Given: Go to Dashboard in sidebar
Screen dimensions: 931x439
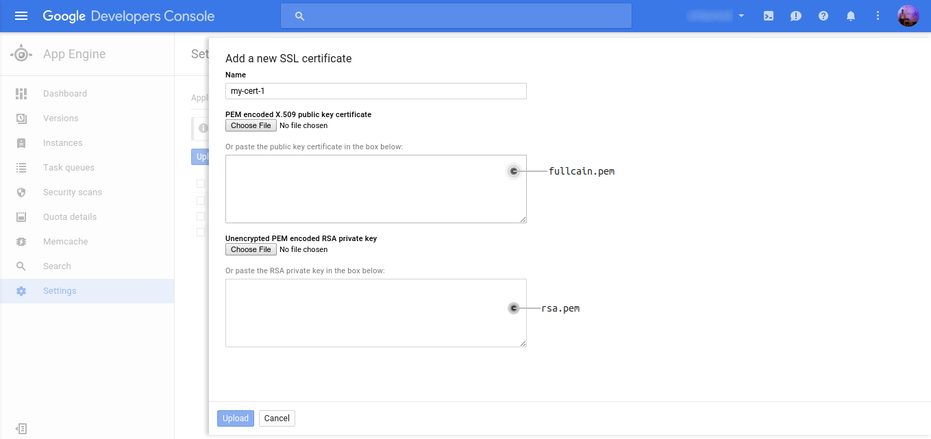Looking at the screenshot, I should coord(87,94).
